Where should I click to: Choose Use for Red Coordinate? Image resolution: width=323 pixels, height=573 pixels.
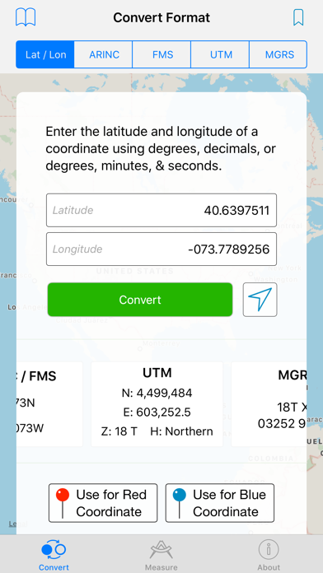[103, 503]
